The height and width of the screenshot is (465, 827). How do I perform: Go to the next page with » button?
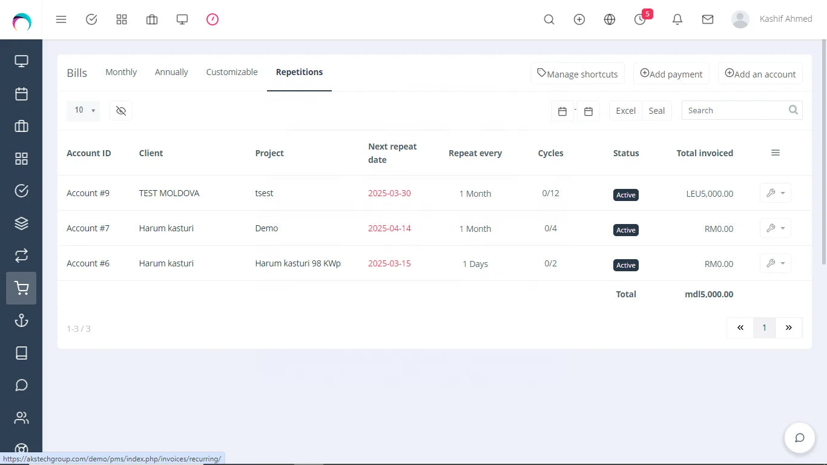(789, 328)
